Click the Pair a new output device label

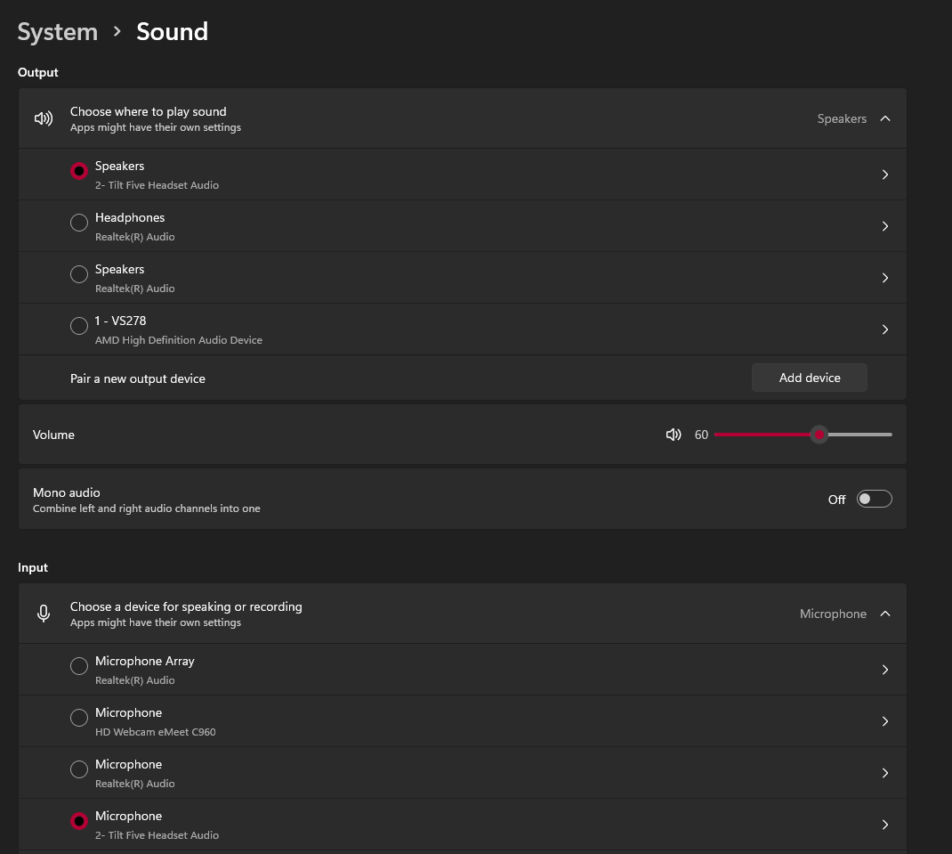138,378
